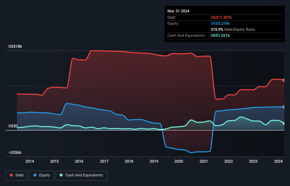290x186 pixels.
Task: Toggle Cash And Equivalents legend button
Action: coord(81,175)
